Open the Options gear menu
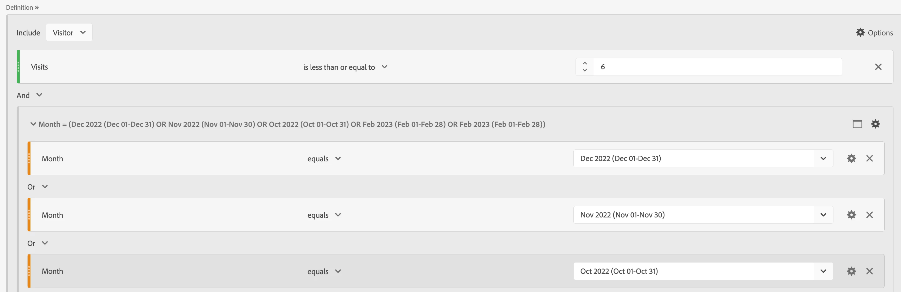 [874, 33]
